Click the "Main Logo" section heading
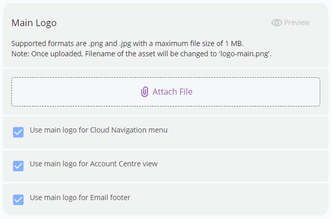 click(34, 23)
